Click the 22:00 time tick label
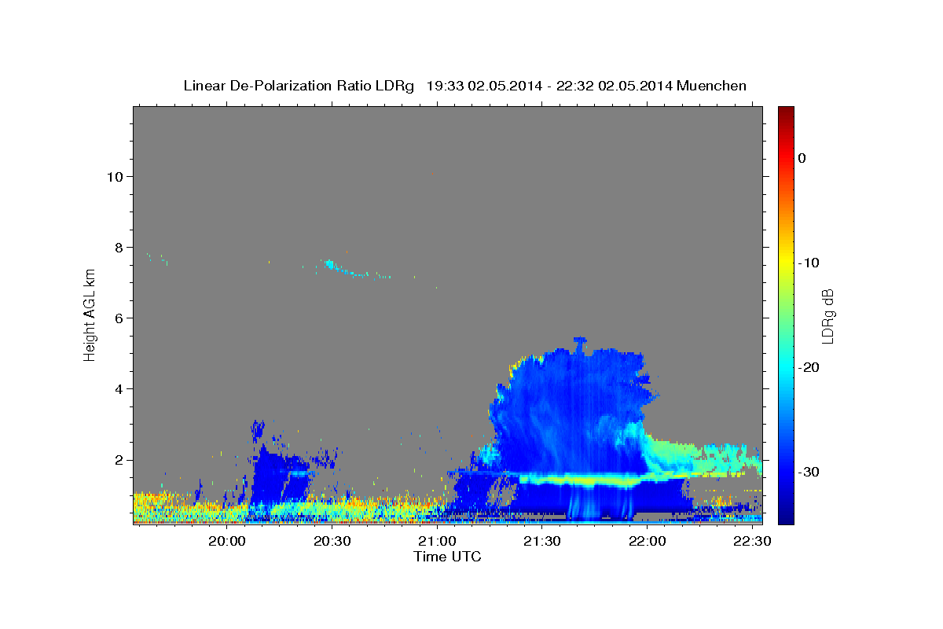943x629 pixels. [x=647, y=541]
